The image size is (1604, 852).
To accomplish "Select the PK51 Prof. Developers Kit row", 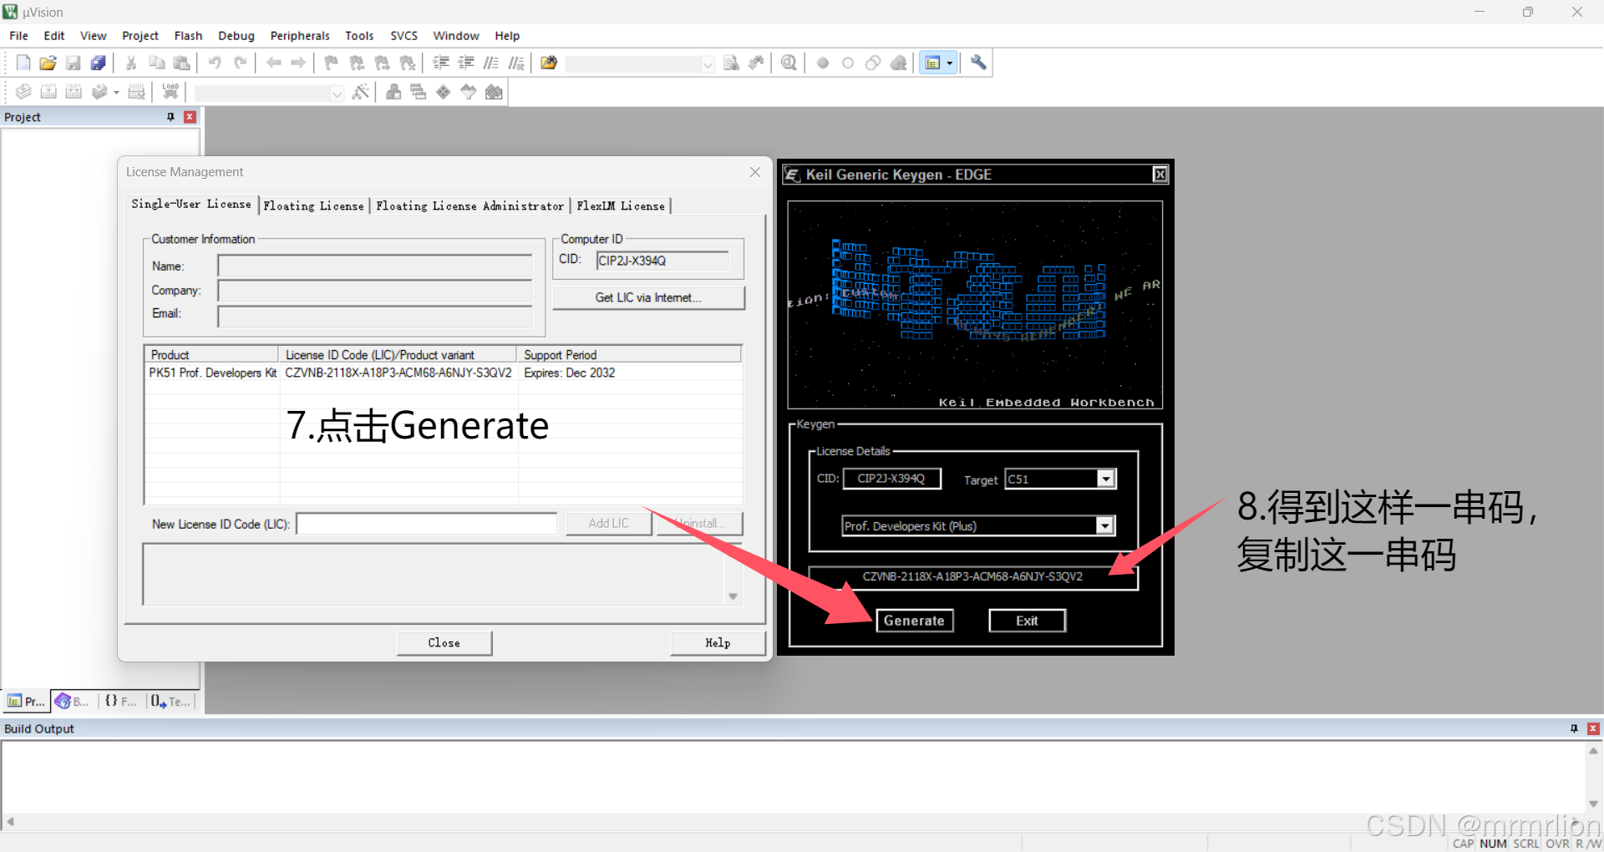I will click(x=443, y=373).
